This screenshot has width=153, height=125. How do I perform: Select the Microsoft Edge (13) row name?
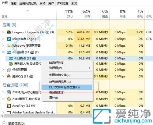pyautogui.click(x=26, y=39)
